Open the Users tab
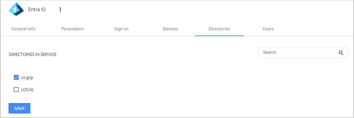The height and width of the screenshot is (118, 354). point(268,29)
